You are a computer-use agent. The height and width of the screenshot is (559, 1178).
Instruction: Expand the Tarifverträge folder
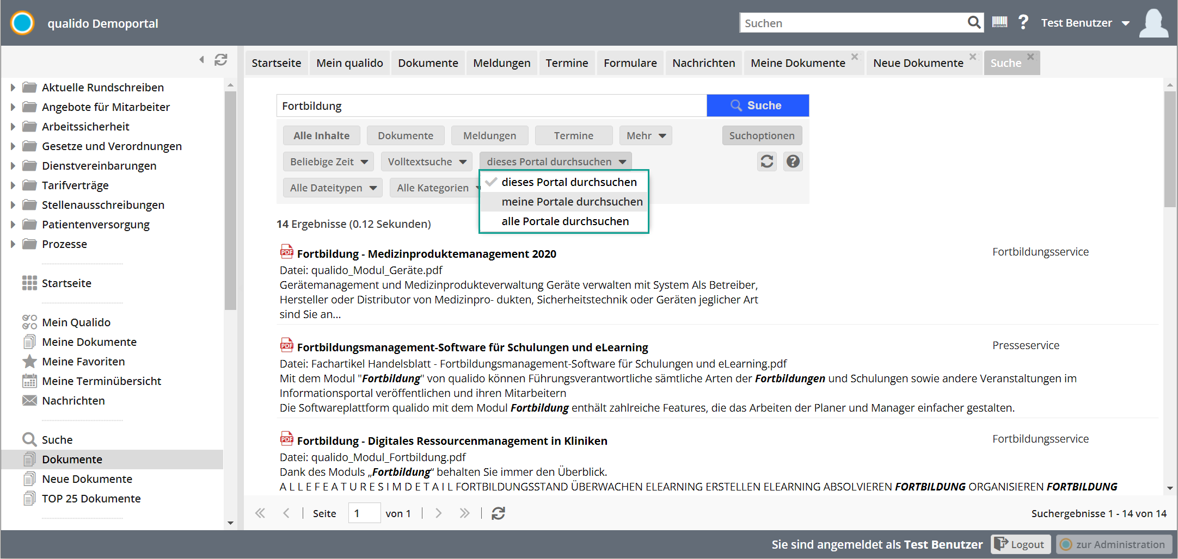13,185
